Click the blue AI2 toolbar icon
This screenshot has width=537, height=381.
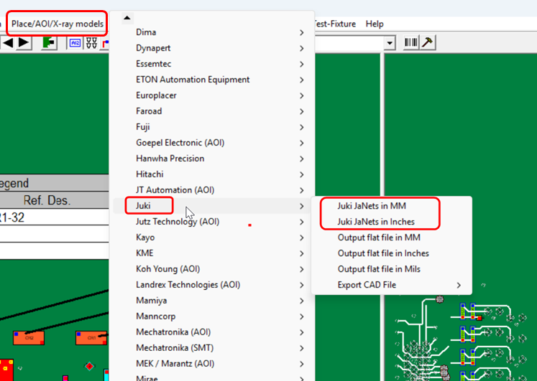(75, 43)
